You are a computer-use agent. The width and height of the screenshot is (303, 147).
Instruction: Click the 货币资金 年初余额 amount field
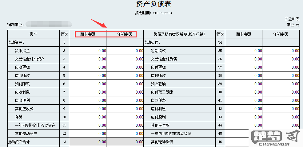[125, 51]
